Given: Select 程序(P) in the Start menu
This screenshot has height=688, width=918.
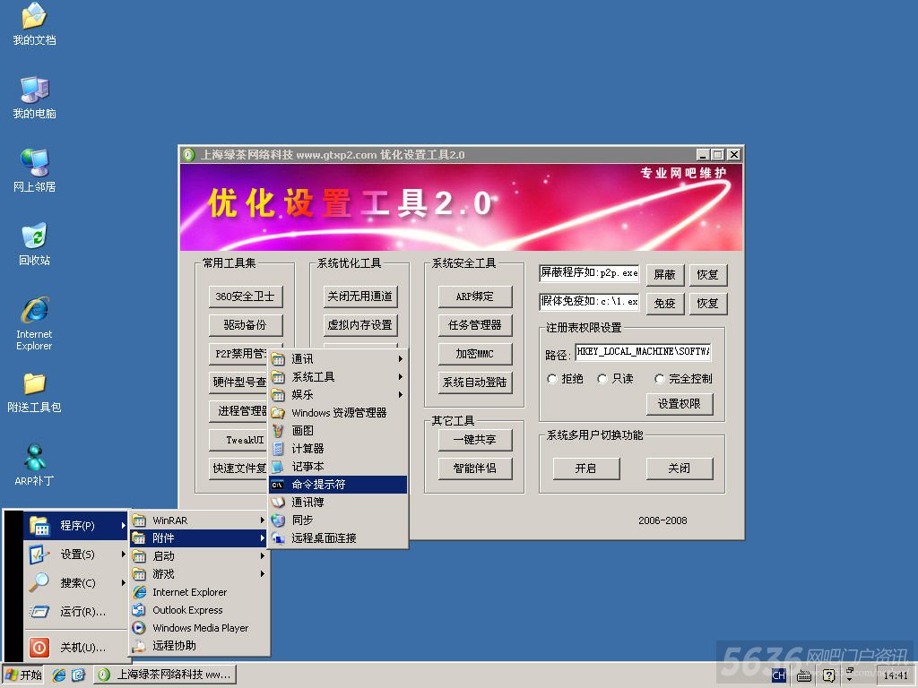Looking at the screenshot, I should coord(75,525).
